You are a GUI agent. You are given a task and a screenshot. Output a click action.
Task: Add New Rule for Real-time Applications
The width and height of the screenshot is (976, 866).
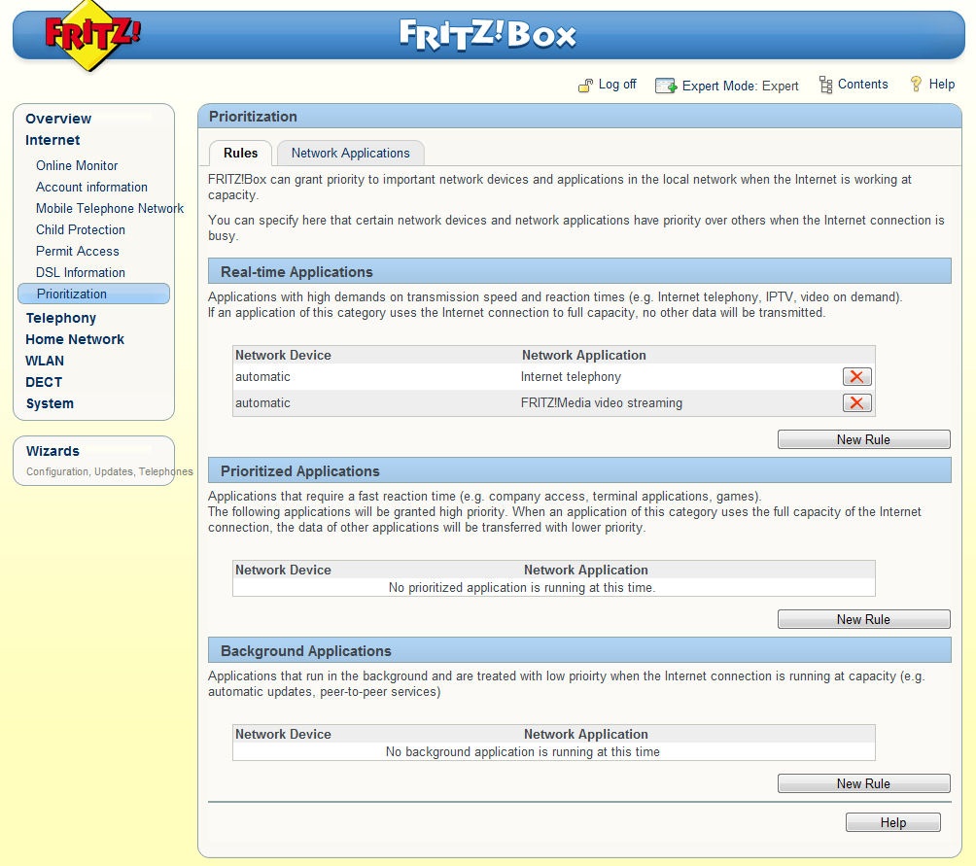[x=863, y=439]
